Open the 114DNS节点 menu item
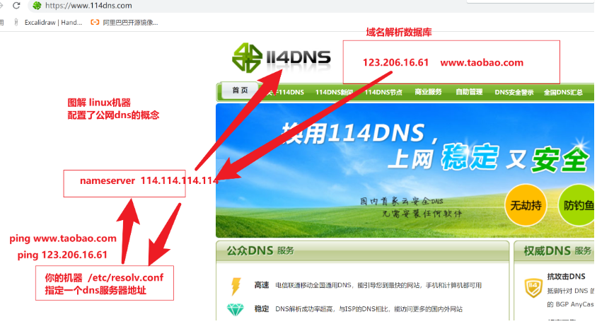This screenshot has height=324, width=597. tap(383, 92)
